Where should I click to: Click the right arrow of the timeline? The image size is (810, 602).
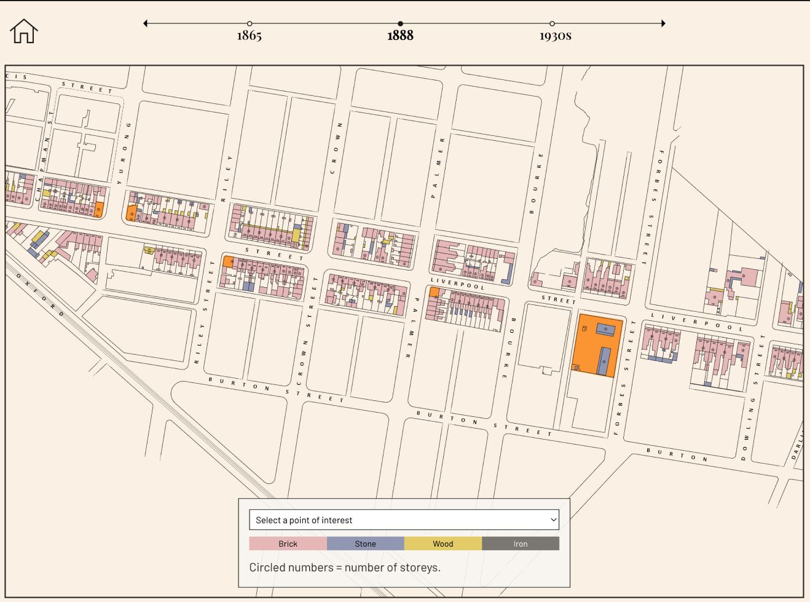click(663, 23)
